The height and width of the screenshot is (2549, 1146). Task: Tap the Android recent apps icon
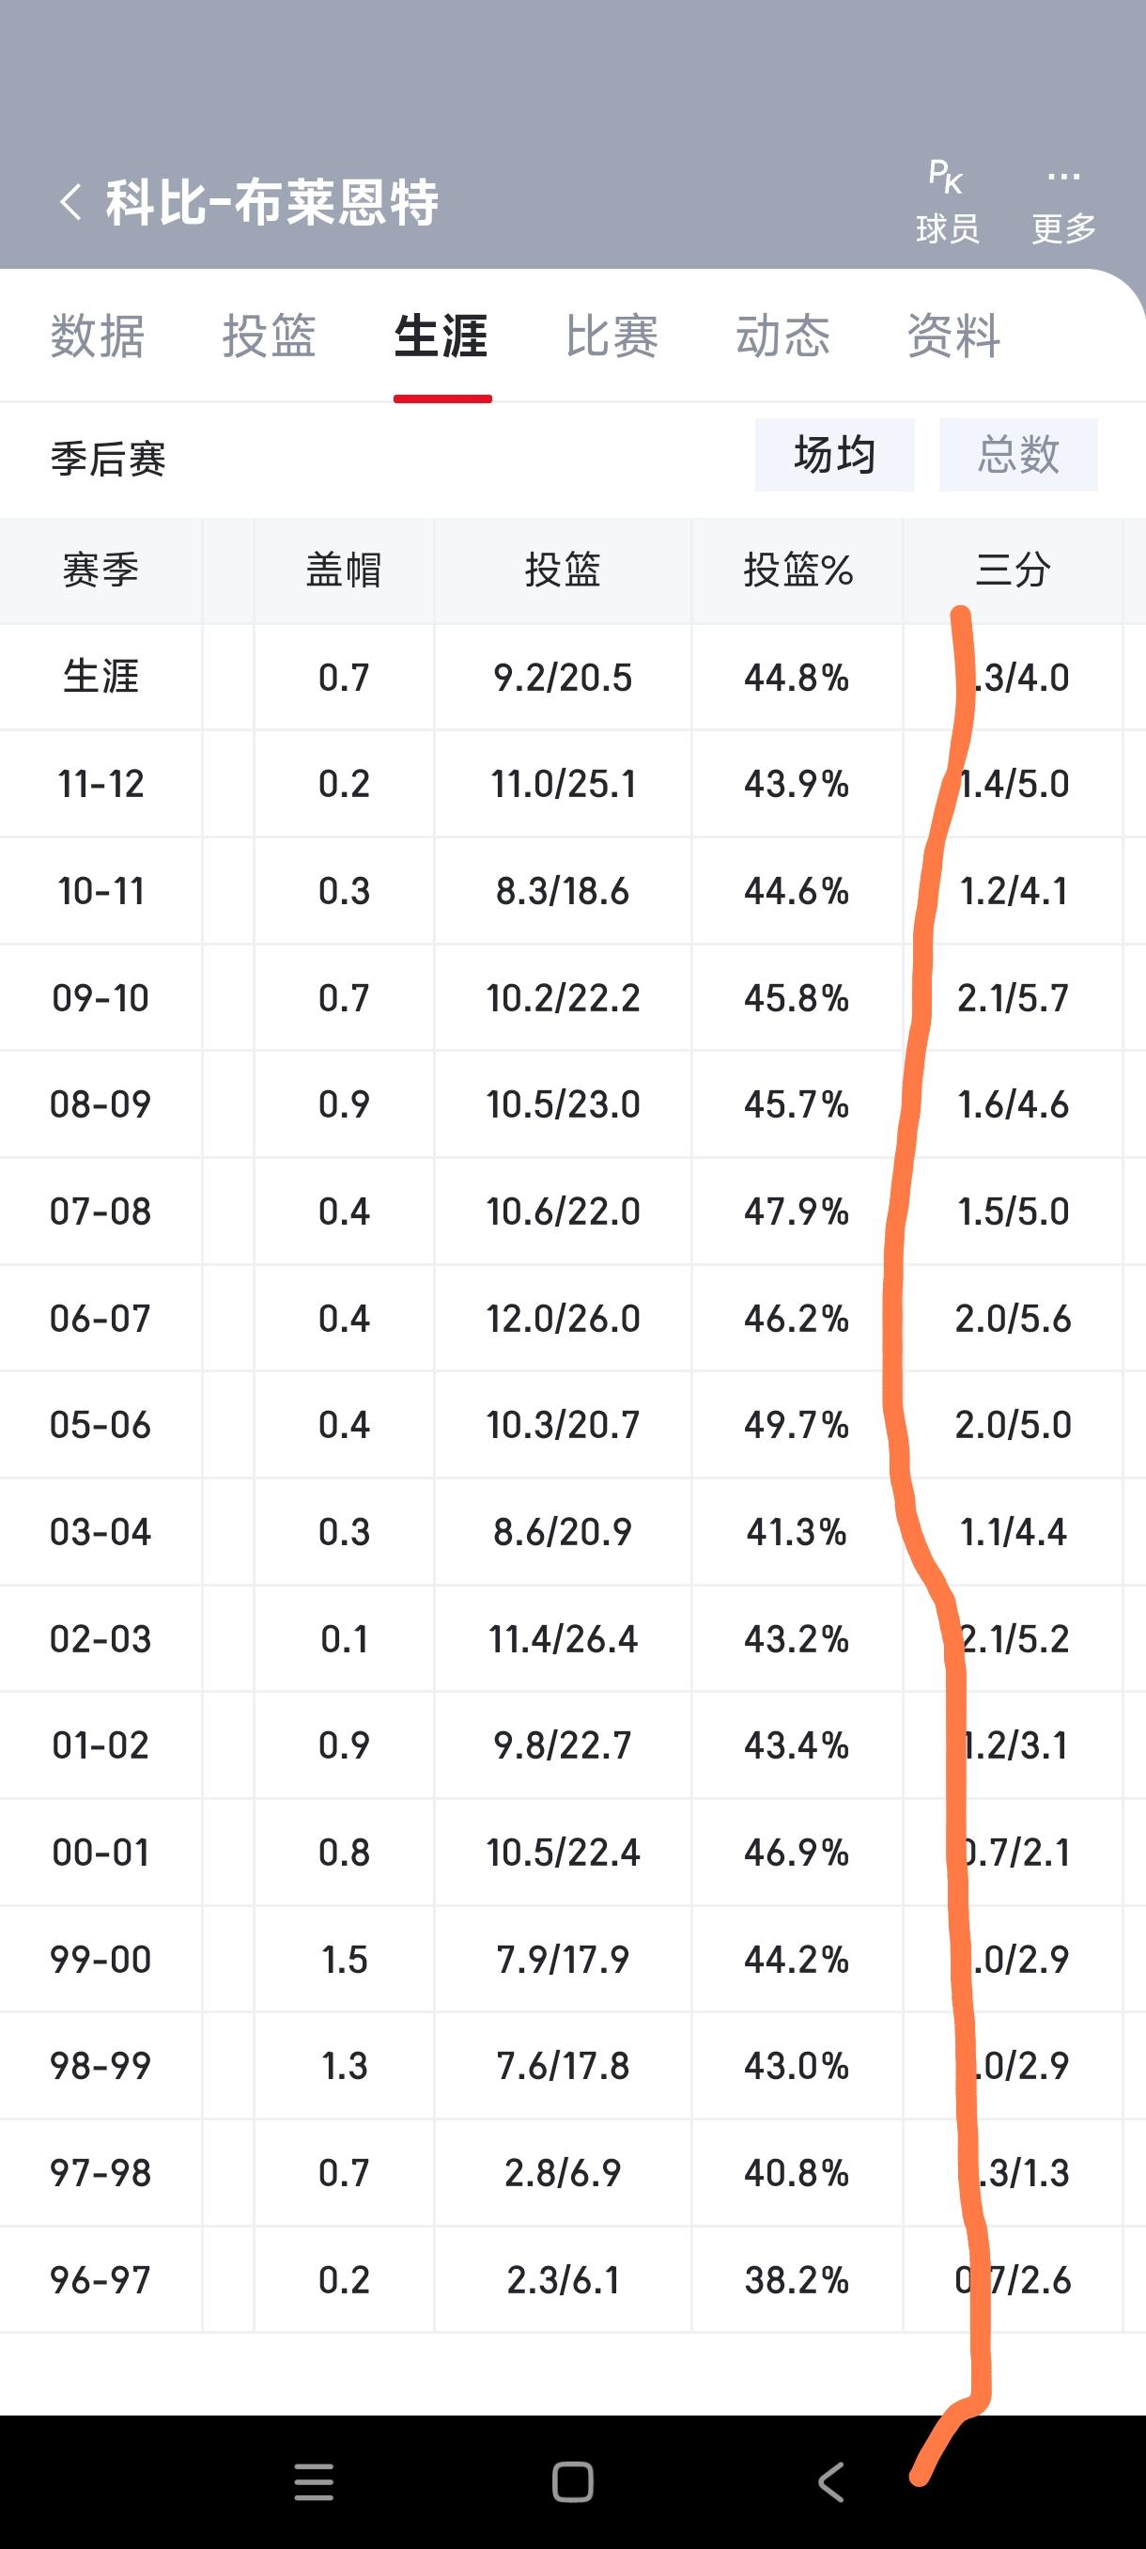(315, 2481)
